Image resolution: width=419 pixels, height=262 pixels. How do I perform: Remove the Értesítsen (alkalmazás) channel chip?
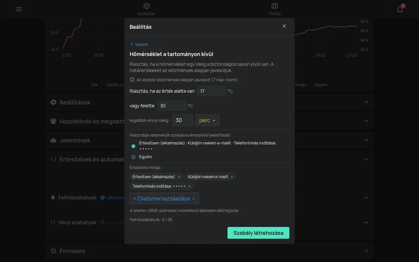pyautogui.click(x=179, y=177)
